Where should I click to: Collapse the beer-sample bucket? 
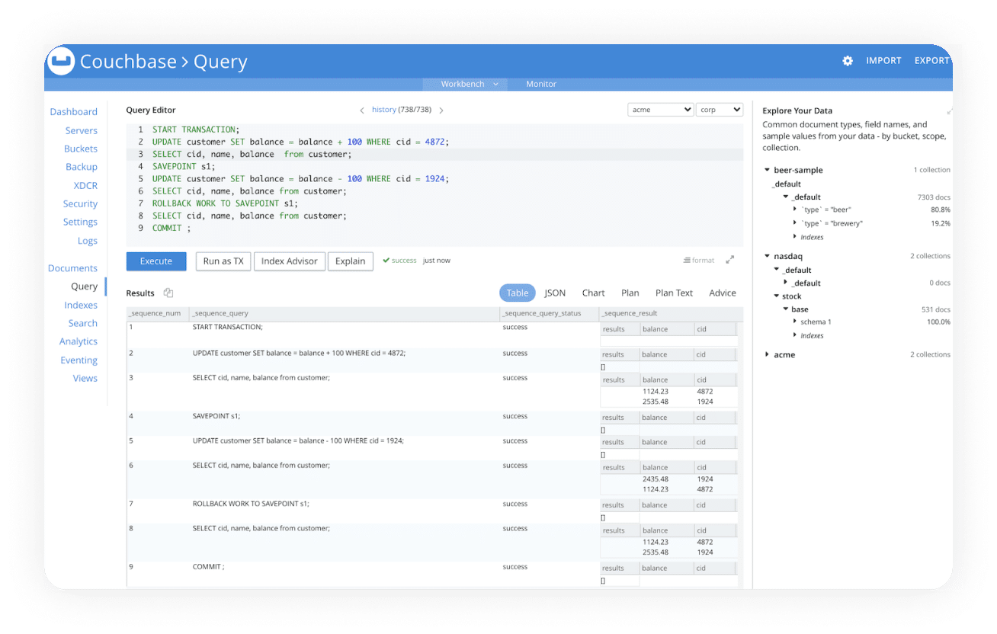(x=768, y=169)
